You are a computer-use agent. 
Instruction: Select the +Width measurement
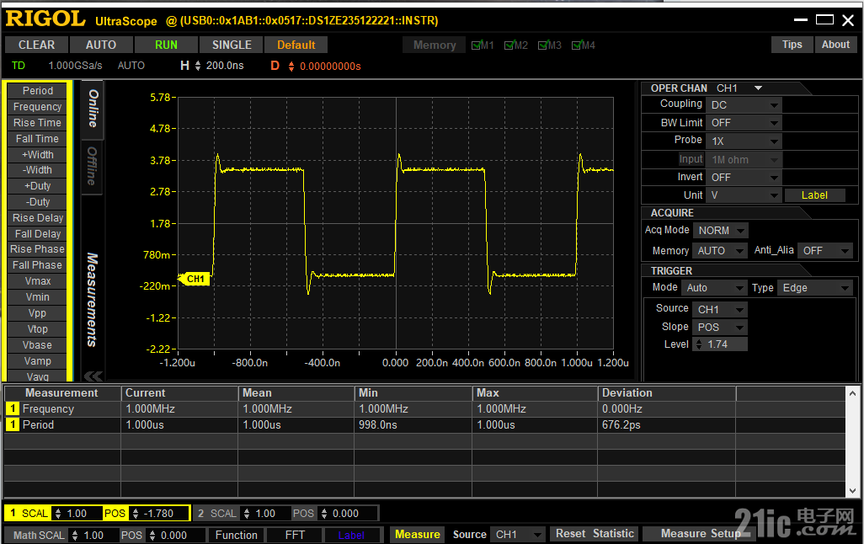pos(37,155)
